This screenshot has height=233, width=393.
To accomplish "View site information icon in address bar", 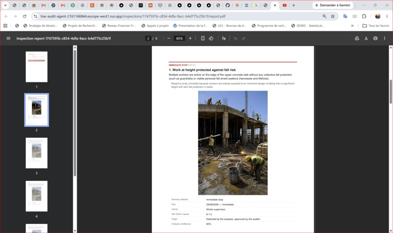I will click(36, 16).
